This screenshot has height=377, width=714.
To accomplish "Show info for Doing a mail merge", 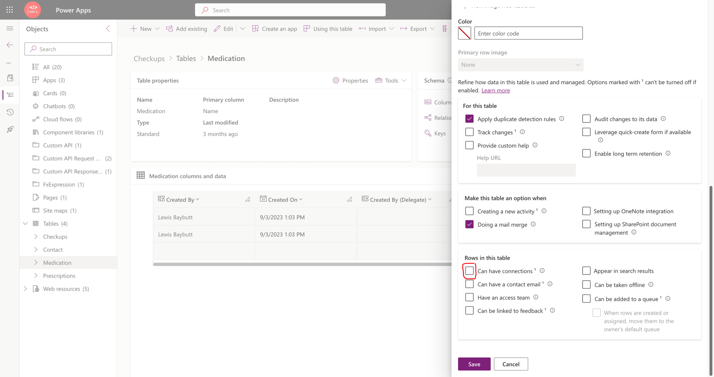I will (533, 224).
